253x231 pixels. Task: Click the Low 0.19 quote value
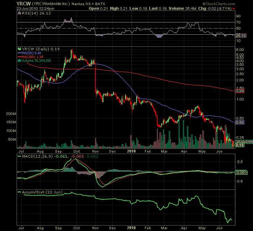(x=138, y=8)
